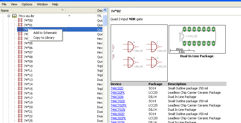Screen dimensions: 241x123
Task: Click the device icon of 74*08
Action: [x=20, y=57]
